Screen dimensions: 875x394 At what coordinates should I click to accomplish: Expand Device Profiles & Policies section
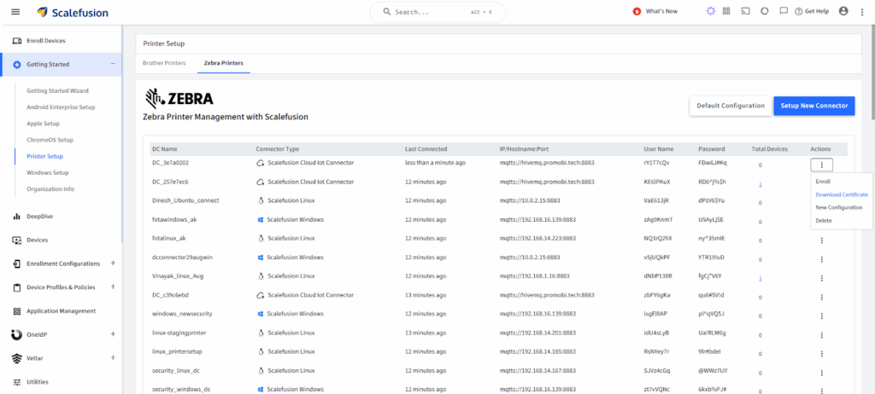[113, 287]
